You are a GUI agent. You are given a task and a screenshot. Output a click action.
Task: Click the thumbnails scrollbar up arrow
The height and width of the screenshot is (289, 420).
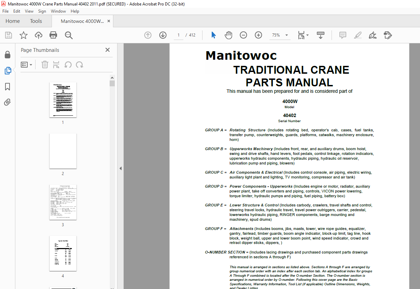tap(112, 78)
